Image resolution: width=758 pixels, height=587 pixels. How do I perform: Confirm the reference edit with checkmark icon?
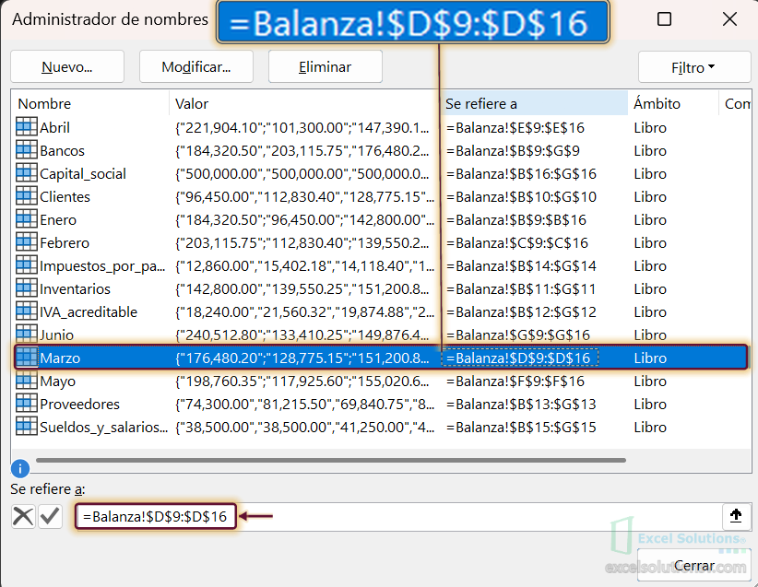(x=51, y=516)
